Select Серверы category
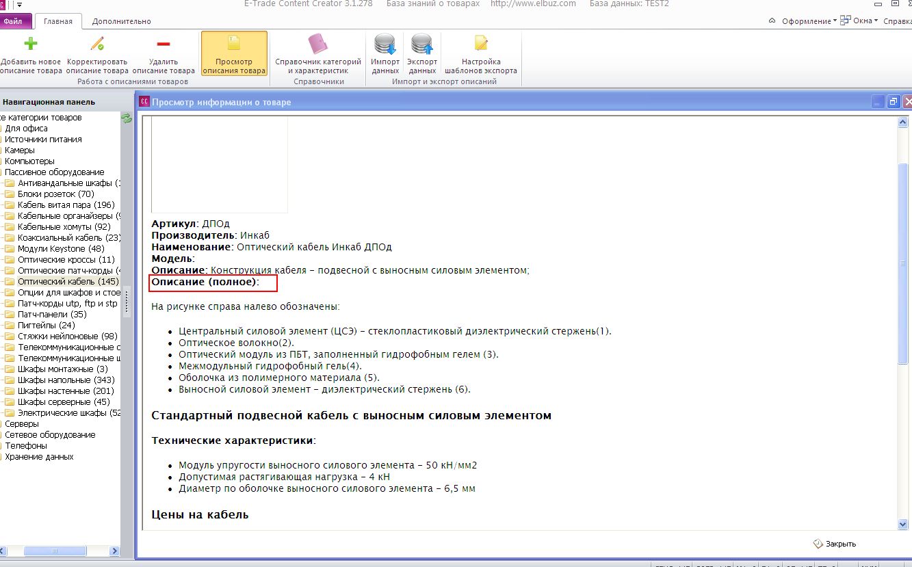Viewport: 912px width, 567px height. [x=22, y=424]
